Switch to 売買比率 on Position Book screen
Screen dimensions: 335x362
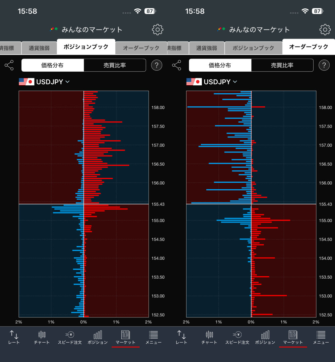coord(115,65)
